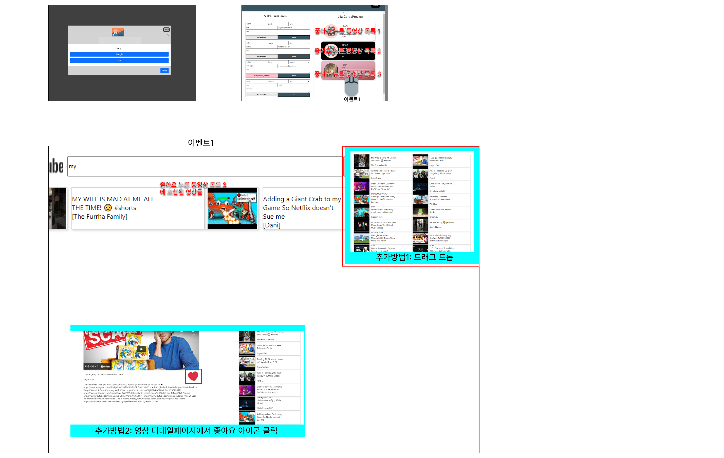Click 'No search file' button in the Add form

(x=262, y=95)
